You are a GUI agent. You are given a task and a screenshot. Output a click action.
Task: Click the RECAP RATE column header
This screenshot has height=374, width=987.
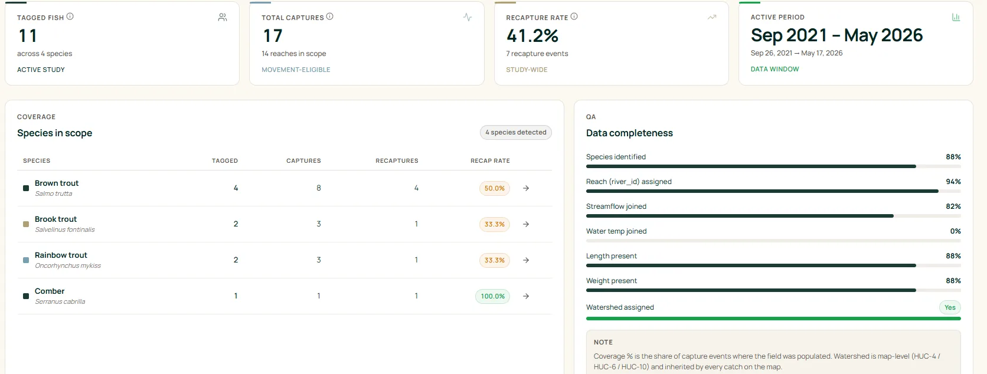pyautogui.click(x=490, y=160)
